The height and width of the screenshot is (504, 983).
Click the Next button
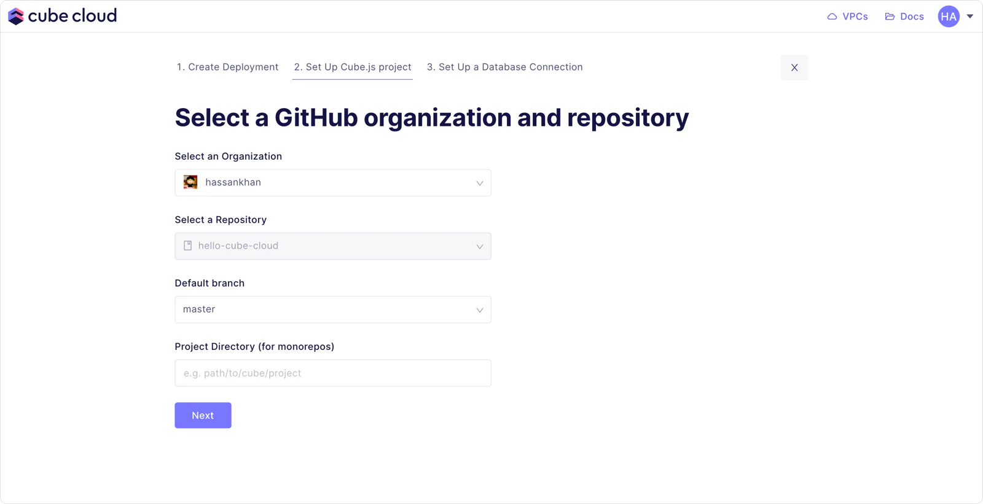pyautogui.click(x=203, y=416)
